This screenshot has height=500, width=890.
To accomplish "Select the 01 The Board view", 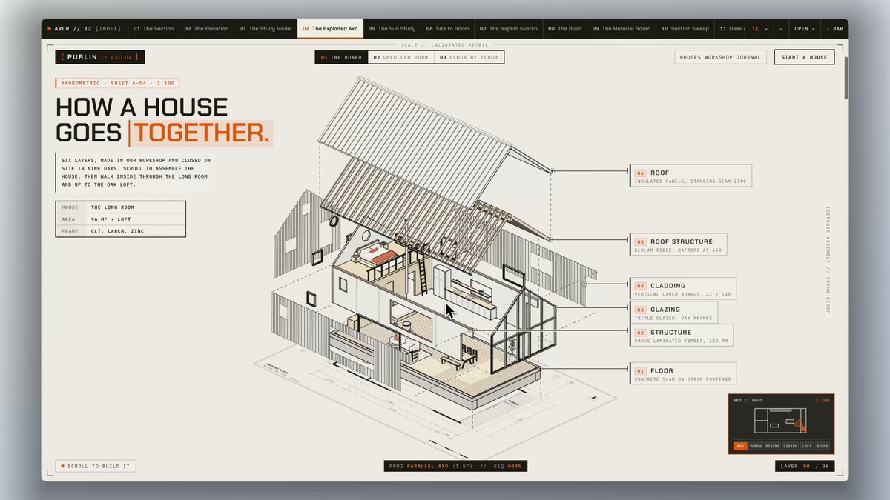I will (341, 57).
